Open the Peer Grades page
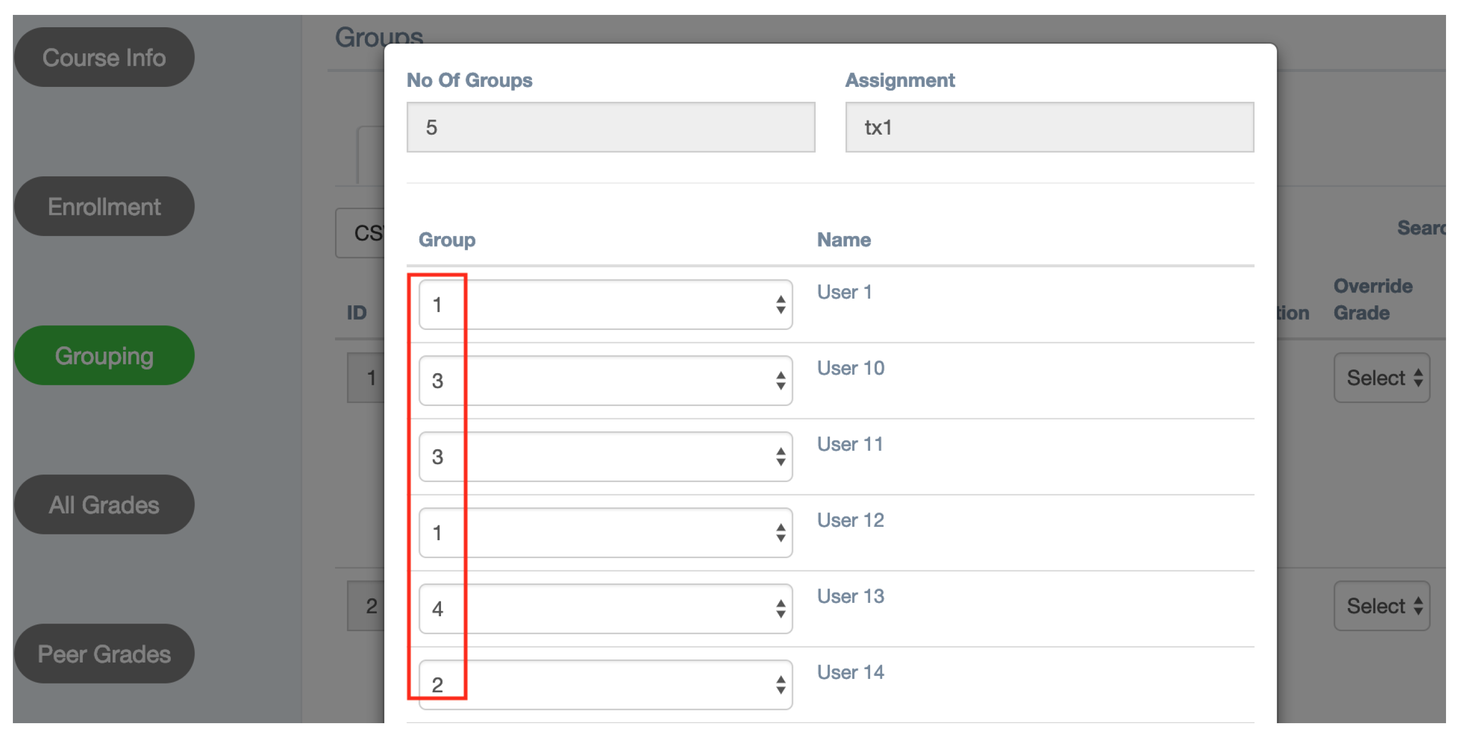Screen dimensions: 1463x735 point(104,654)
